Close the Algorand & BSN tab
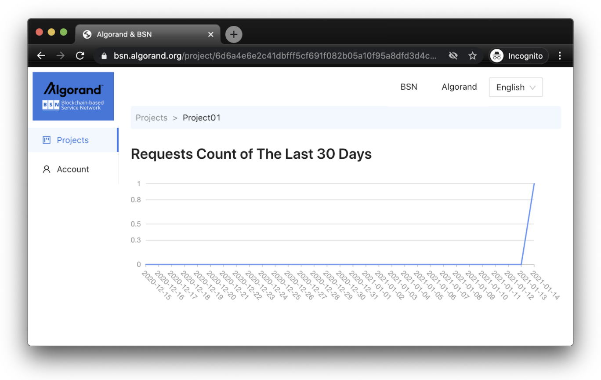 [211, 34]
